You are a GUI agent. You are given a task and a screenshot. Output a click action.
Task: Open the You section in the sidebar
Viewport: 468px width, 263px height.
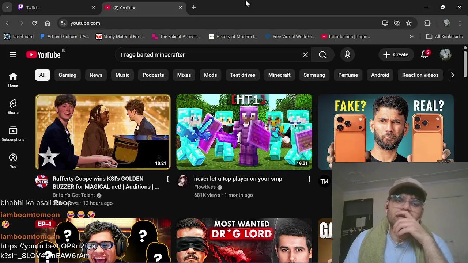pos(13,161)
